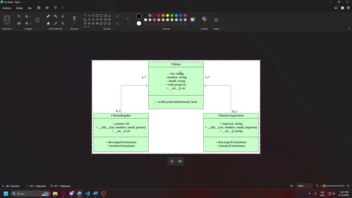
Task: Choose the pink color swatch
Action: tap(159, 20)
